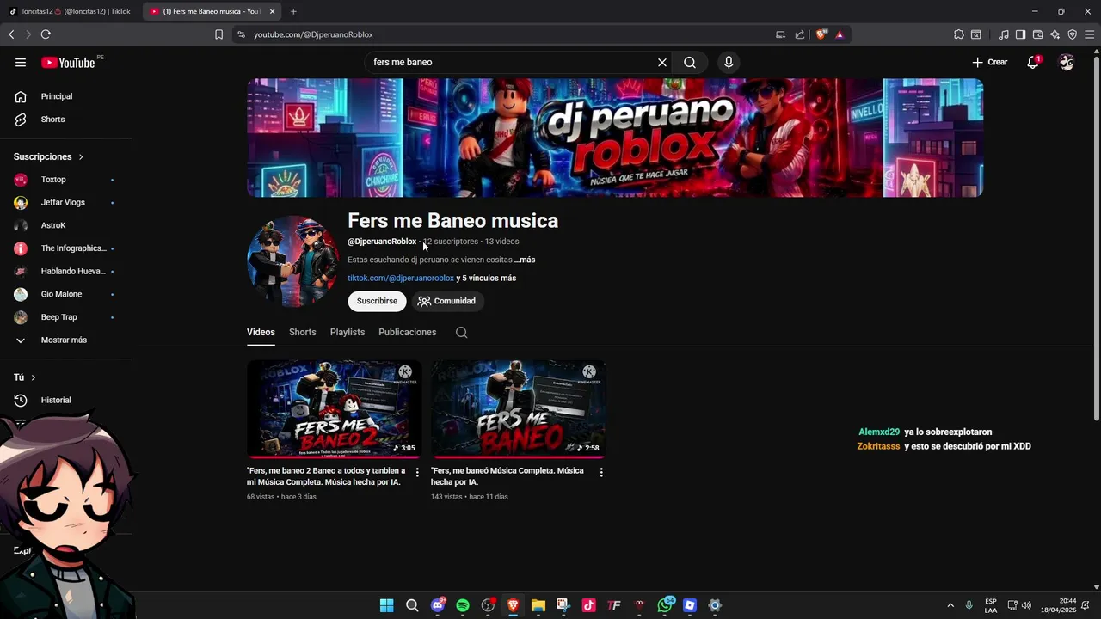Expand the Tú section
Screen dimensions: 1101x619
point(24,377)
